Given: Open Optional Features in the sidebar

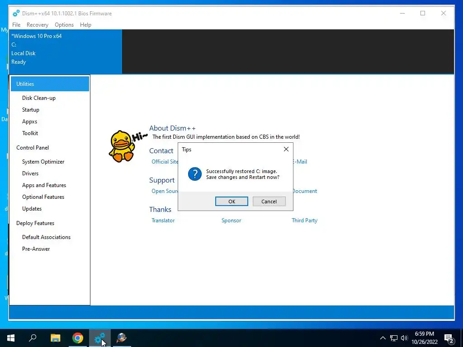Looking at the screenshot, I should [43, 197].
